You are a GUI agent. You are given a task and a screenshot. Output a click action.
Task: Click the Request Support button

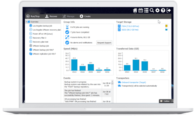click(104, 43)
